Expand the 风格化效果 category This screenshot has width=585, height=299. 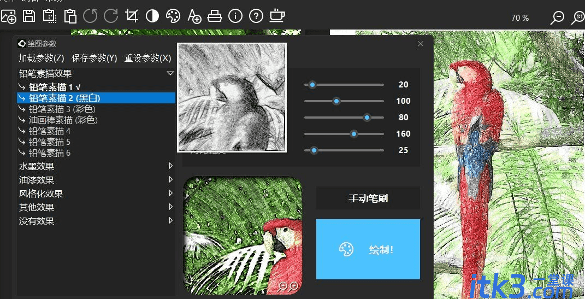(170, 193)
